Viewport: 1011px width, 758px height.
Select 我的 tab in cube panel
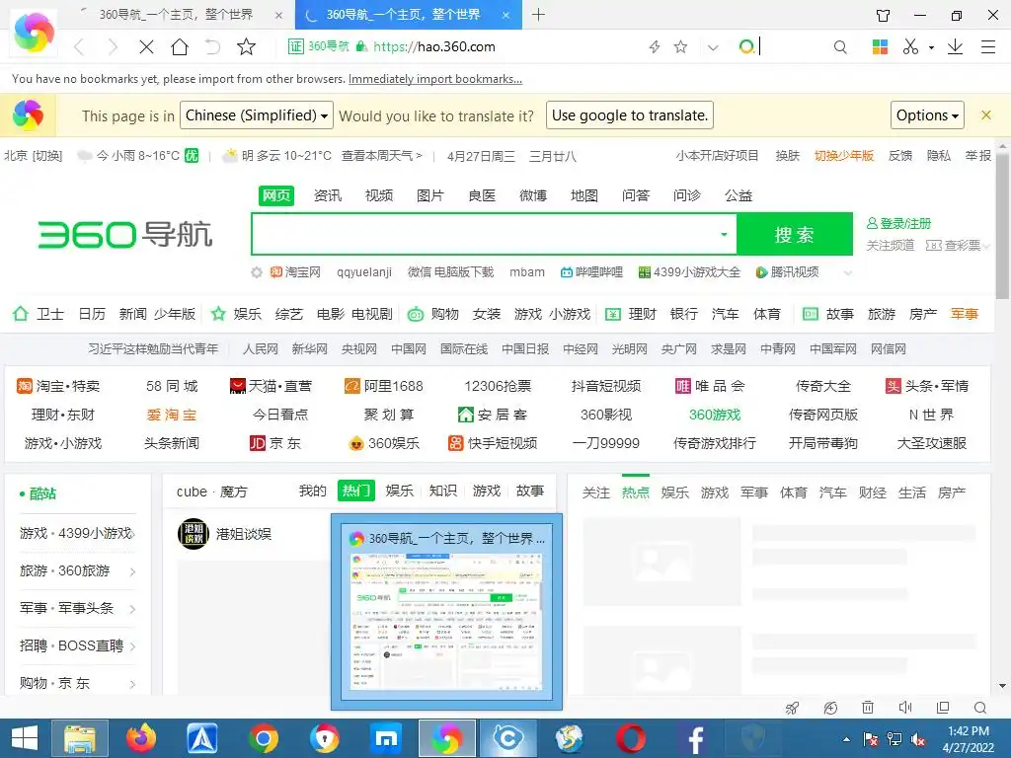click(x=313, y=492)
